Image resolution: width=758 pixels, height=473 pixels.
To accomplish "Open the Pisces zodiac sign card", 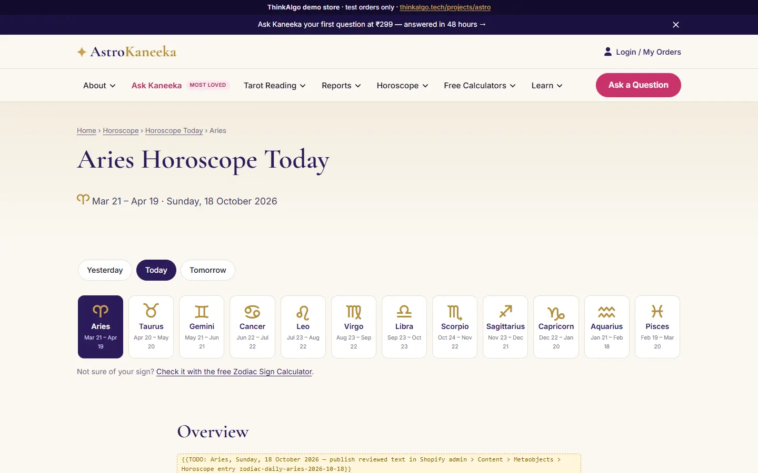I will [x=657, y=327].
